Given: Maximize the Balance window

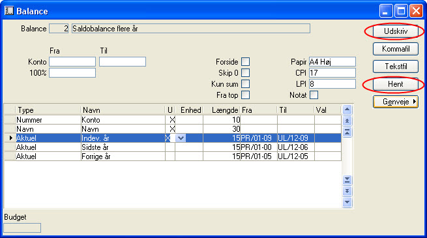Looking at the screenshot, I should [401, 11].
